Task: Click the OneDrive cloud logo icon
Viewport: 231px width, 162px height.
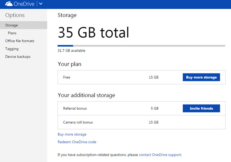Action: pyautogui.click(x=8, y=4)
